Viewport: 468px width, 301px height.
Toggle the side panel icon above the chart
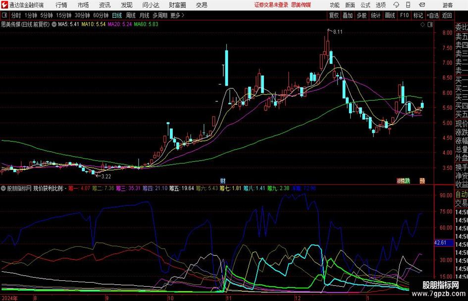pos(430,25)
